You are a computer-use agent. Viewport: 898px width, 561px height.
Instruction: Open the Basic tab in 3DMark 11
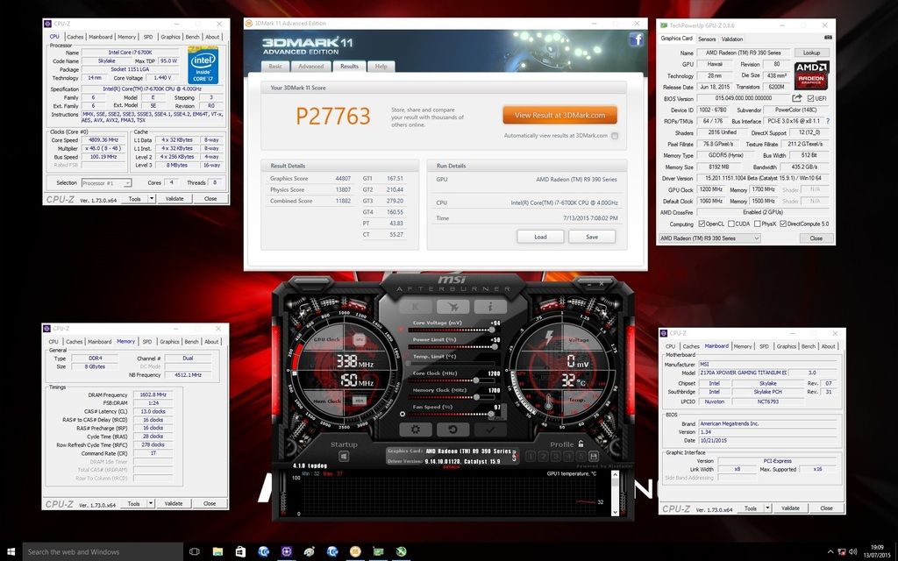275,67
